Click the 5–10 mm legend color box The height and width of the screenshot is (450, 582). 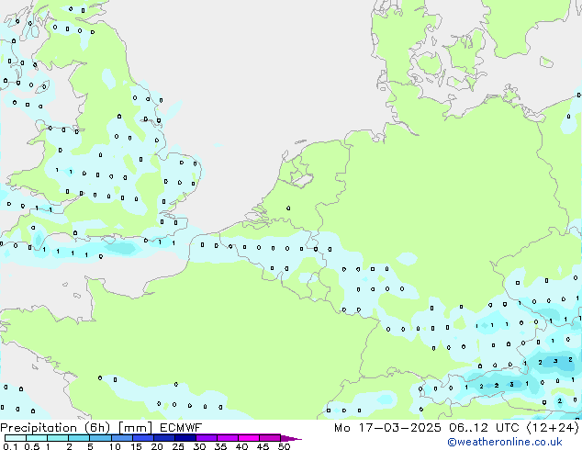point(100,438)
